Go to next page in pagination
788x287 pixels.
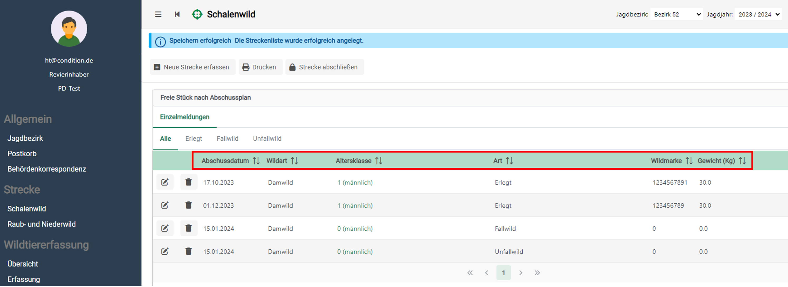pos(520,273)
